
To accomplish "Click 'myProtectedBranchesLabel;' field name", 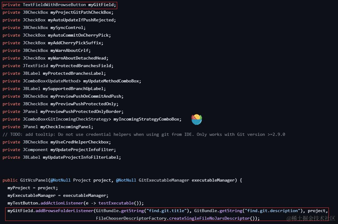I will (x=74, y=74).
